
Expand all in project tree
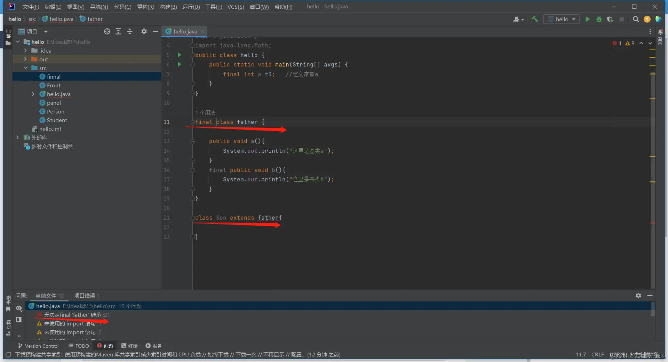(118, 31)
